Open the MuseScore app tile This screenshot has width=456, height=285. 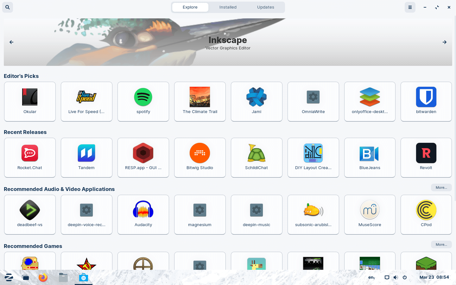click(x=370, y=215)
